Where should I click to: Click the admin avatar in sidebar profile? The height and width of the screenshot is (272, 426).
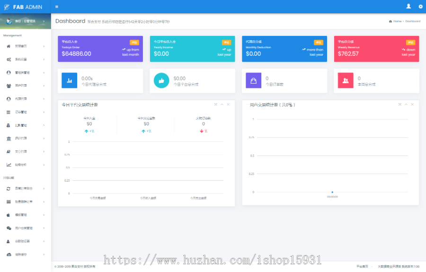[9, 21]
